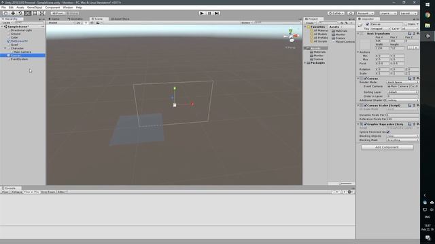The width and height of the screenshot is (435, 244).
Task: Toggle Ignore Reversed Graphics checkbox
Action: pyautogui.click(x=388, y=132)
